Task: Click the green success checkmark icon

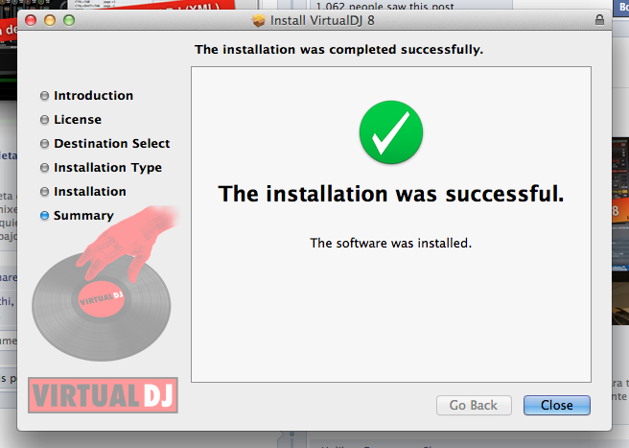Action: 391,132
